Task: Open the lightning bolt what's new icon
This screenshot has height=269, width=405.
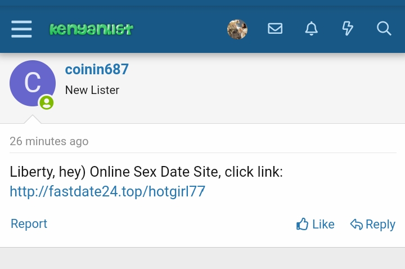Action: coord(348,29)
